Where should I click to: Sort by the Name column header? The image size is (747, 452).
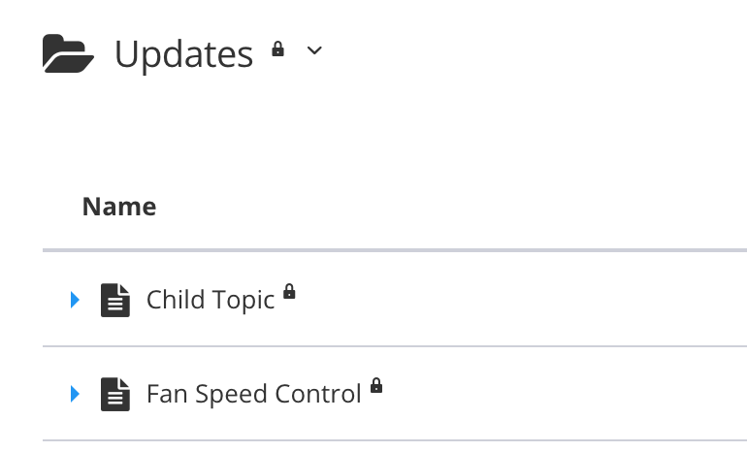pyautogui.click(x=119, y=207)
